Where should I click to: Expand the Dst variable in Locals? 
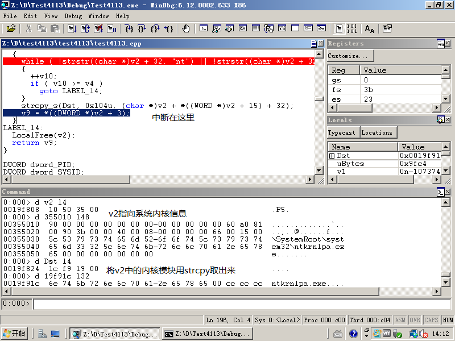point(332,156)
